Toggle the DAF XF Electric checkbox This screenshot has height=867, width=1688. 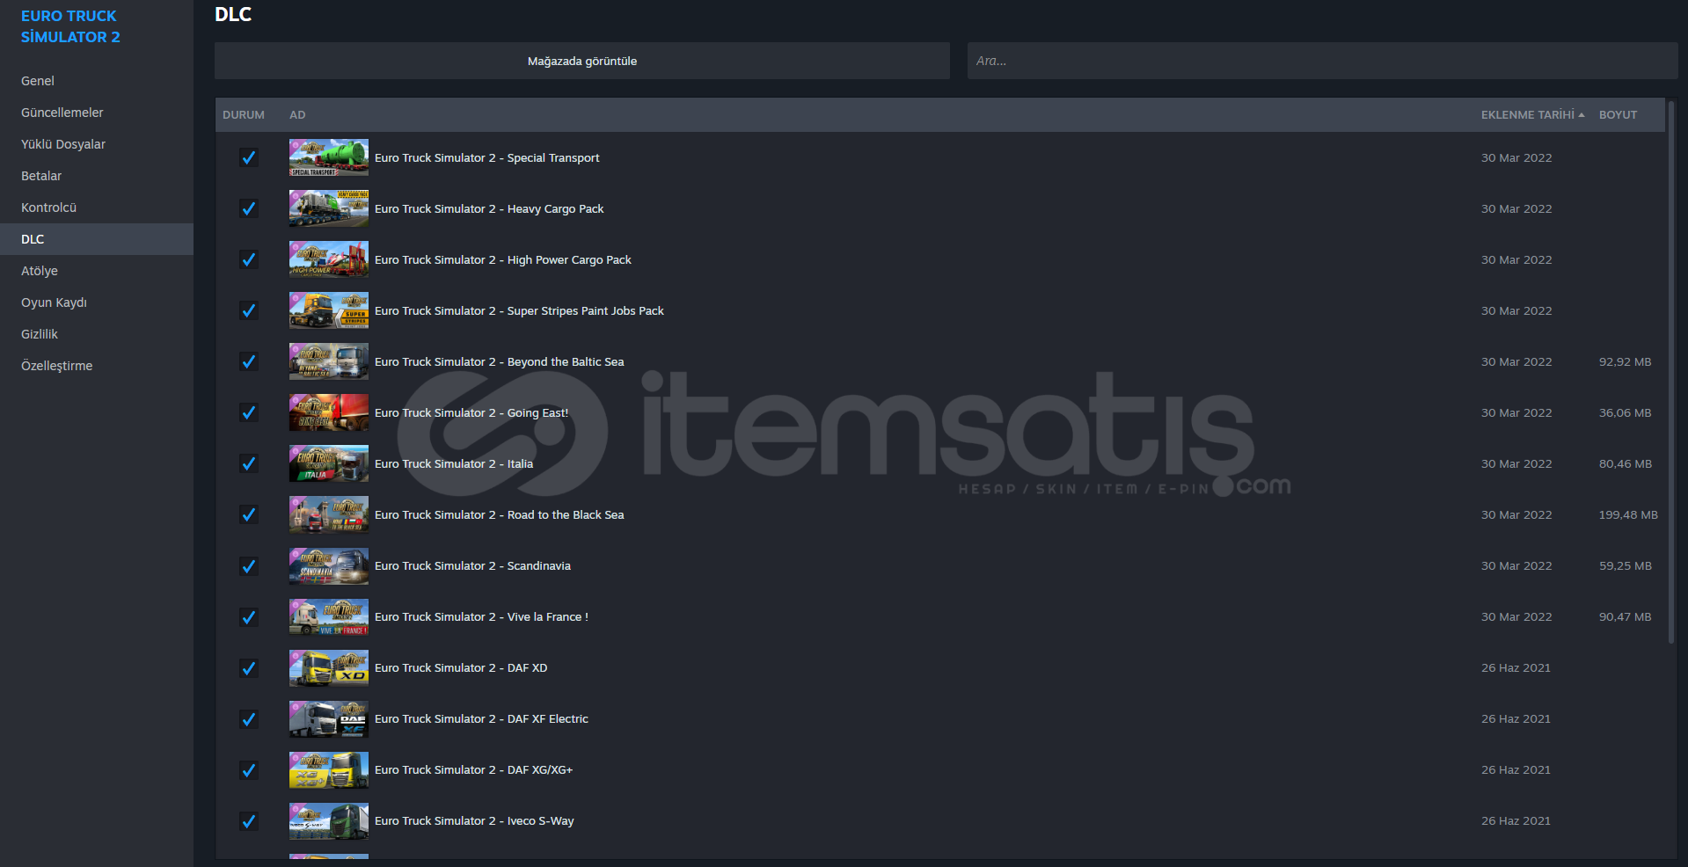[249, 718]
